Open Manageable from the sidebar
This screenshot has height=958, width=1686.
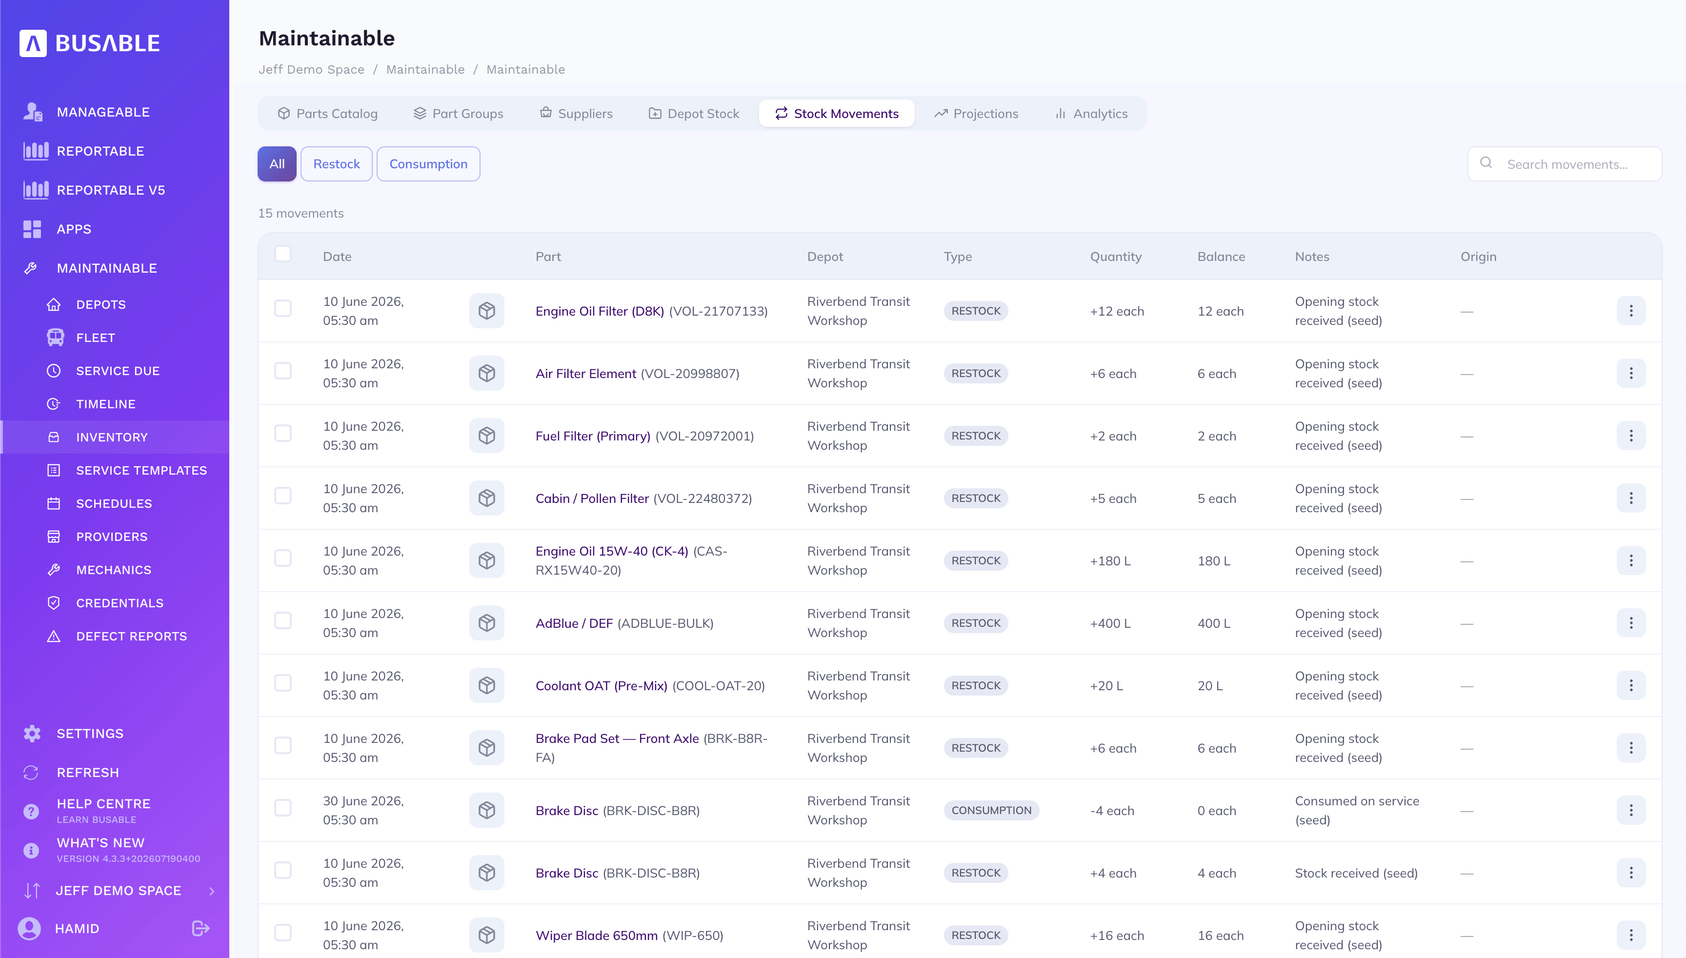[103, 112]
